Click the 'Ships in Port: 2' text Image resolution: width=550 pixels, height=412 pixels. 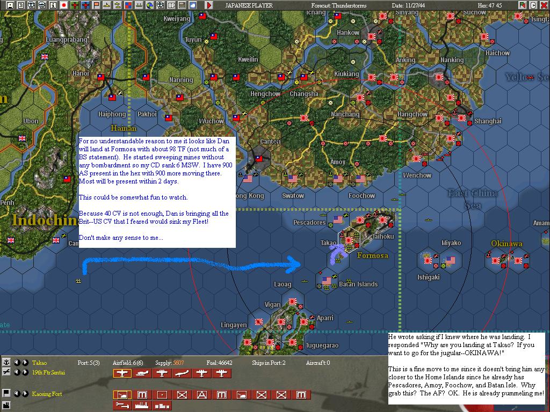[269, 363]
